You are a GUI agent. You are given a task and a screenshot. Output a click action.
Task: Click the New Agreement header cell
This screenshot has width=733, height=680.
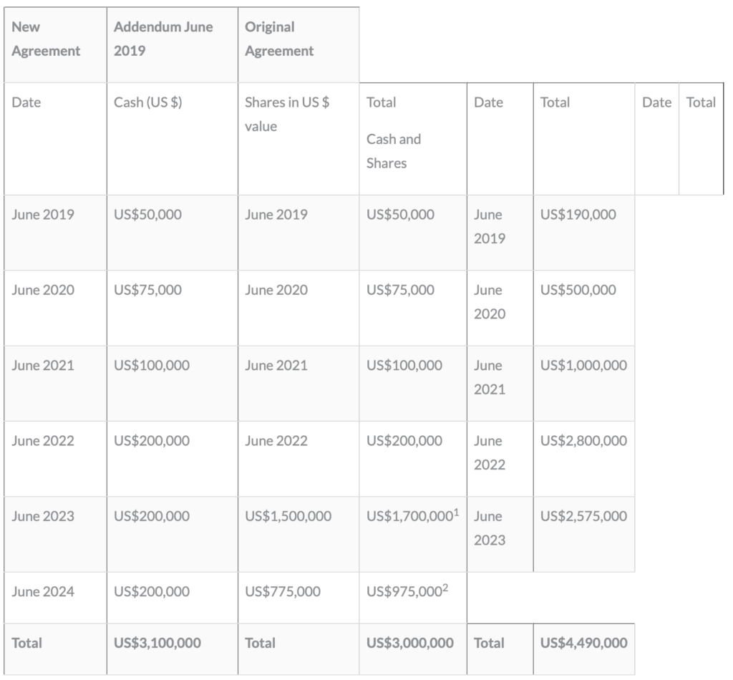pos(47,39)
